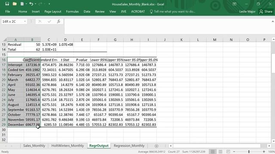The height and width of the screenshot is (154, 275).
Task: Click the horizontal scrollbar right arrow
Action: coord(269,146)
